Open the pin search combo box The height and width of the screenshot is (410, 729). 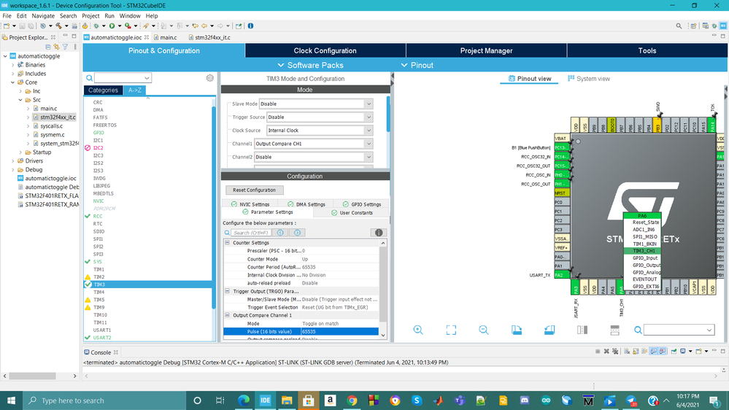(x=679, y=330)
